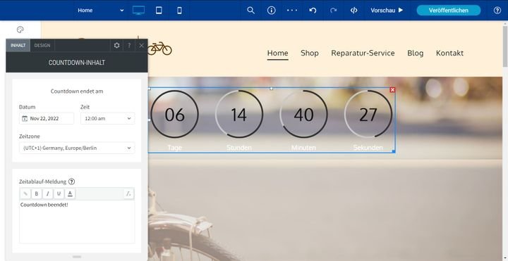Open the three-dots more options menu
The height and width of the screenshot is (261, 508).
click(x=292, y=11)
